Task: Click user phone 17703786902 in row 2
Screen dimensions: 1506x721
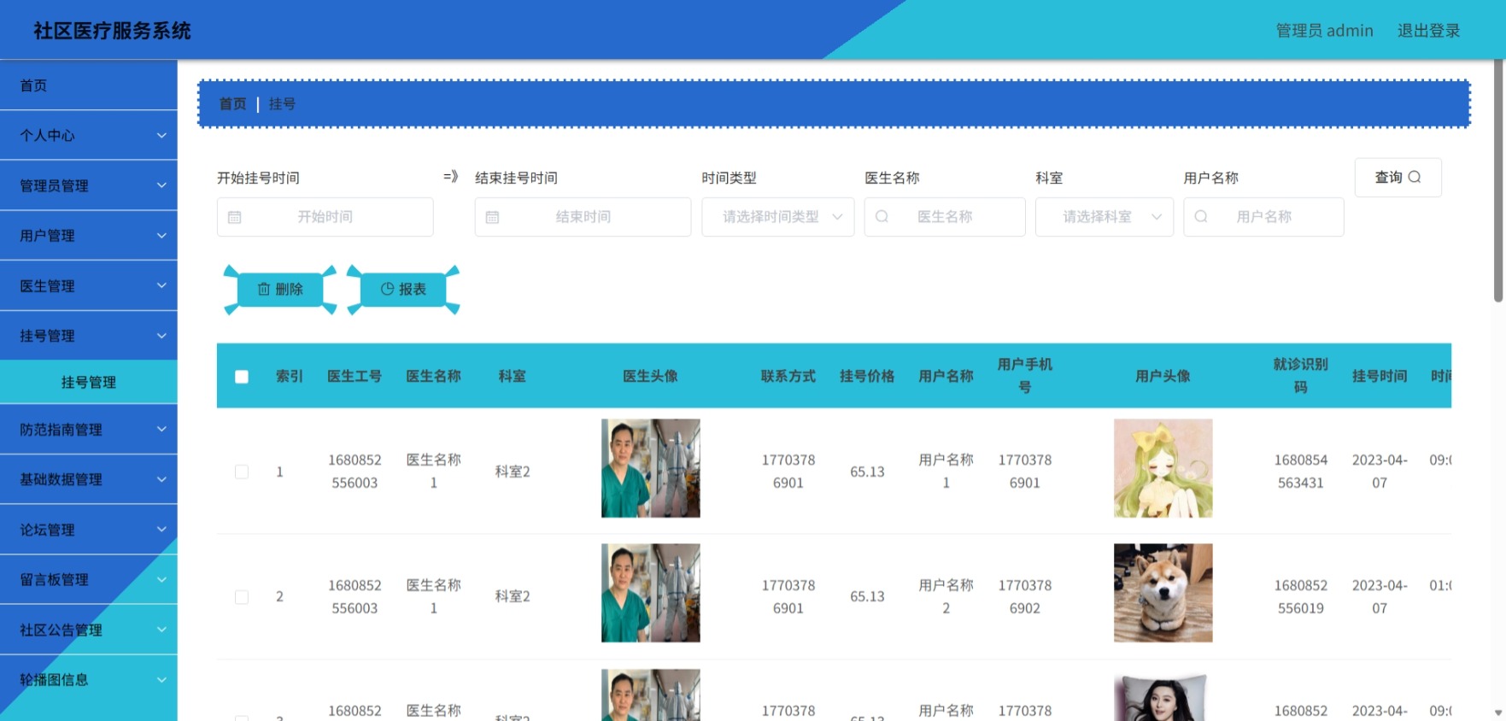Action: click(x=1025, y=597)
